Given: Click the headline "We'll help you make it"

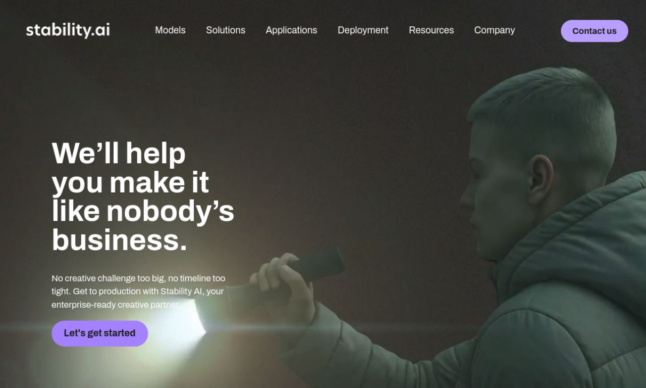Looking at the screenshot, I should (130, 167).
